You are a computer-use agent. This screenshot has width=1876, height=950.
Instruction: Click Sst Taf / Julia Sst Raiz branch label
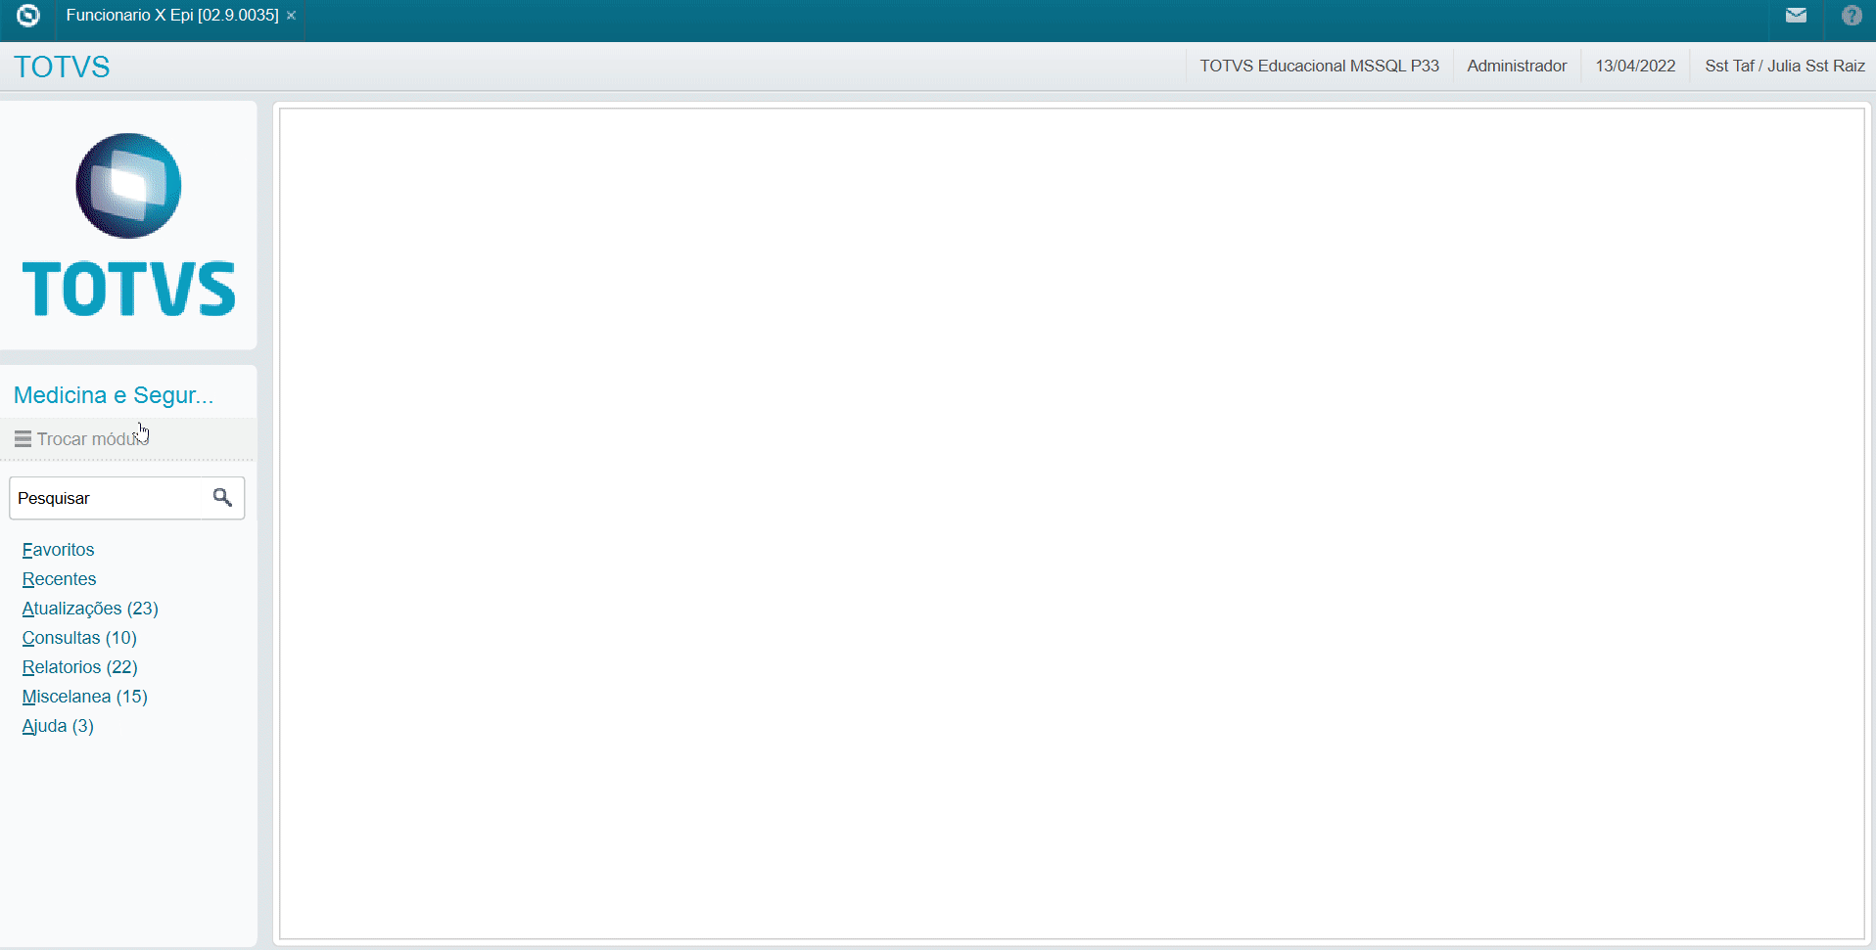pos(1785,66)
